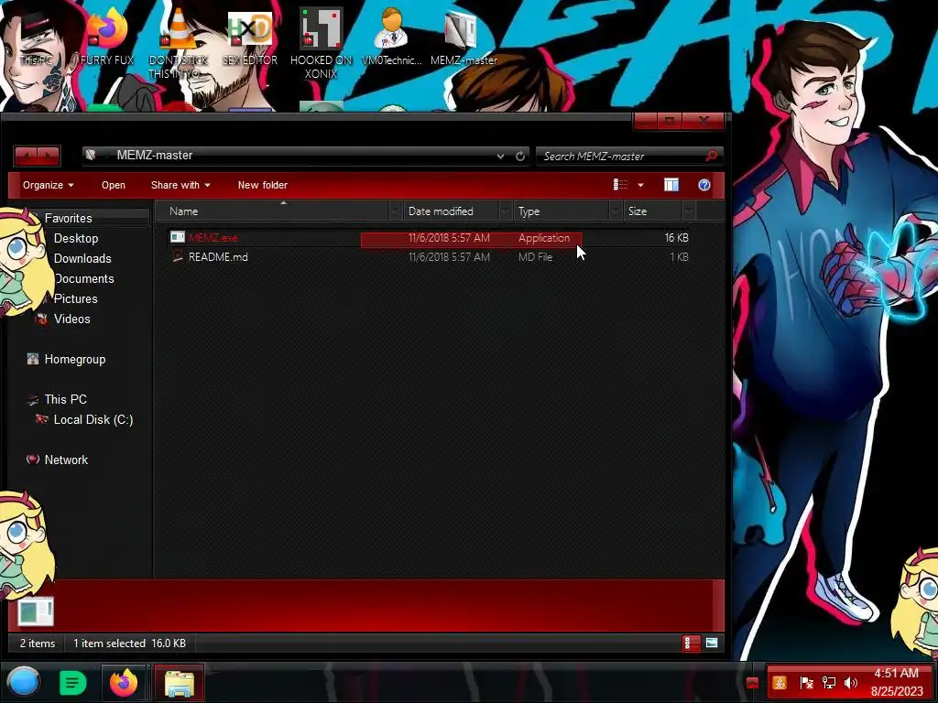The image size is (938, 703).
Task: Open Date modified column filter dropdown
Action: pyautogui.click(x=506, y=211)
